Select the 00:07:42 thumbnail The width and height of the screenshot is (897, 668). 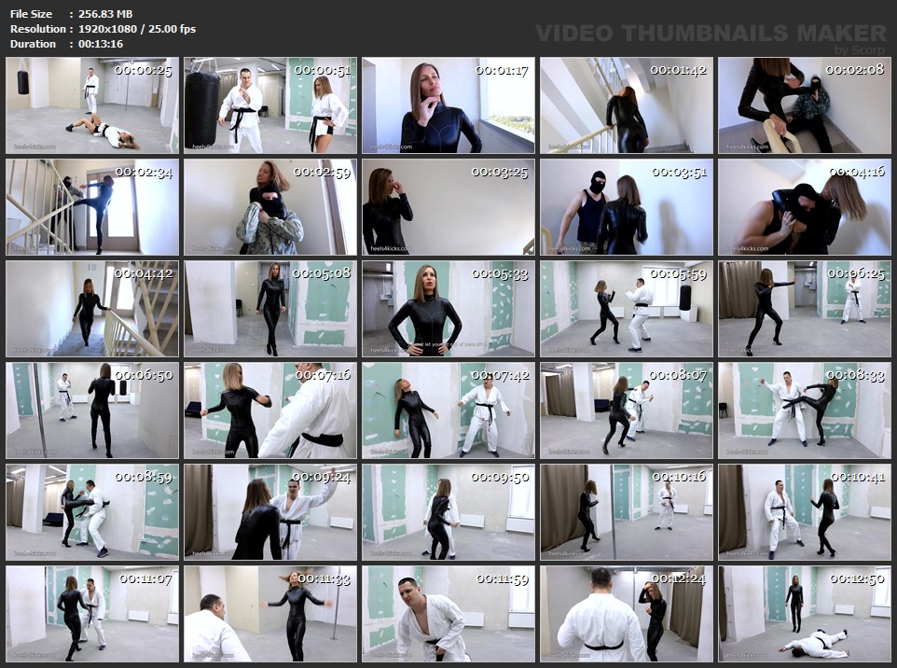(448, 411)
